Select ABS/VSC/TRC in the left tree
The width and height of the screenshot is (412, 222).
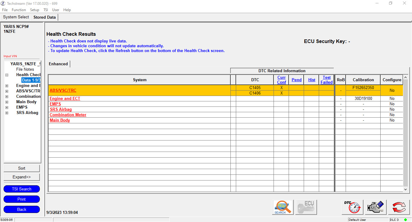pos(28,91)
